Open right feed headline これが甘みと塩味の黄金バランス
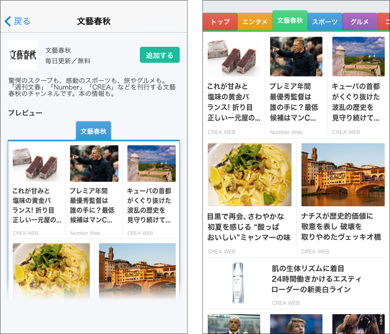The width and height of the screenshot is (390, 334). [x=234, y=102]
